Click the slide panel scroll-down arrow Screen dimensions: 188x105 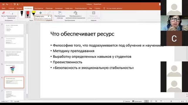tap(27, 99)
